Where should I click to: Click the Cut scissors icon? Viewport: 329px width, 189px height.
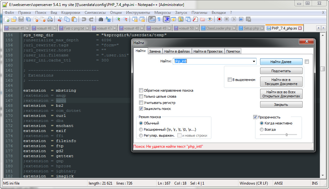point(59,19)
